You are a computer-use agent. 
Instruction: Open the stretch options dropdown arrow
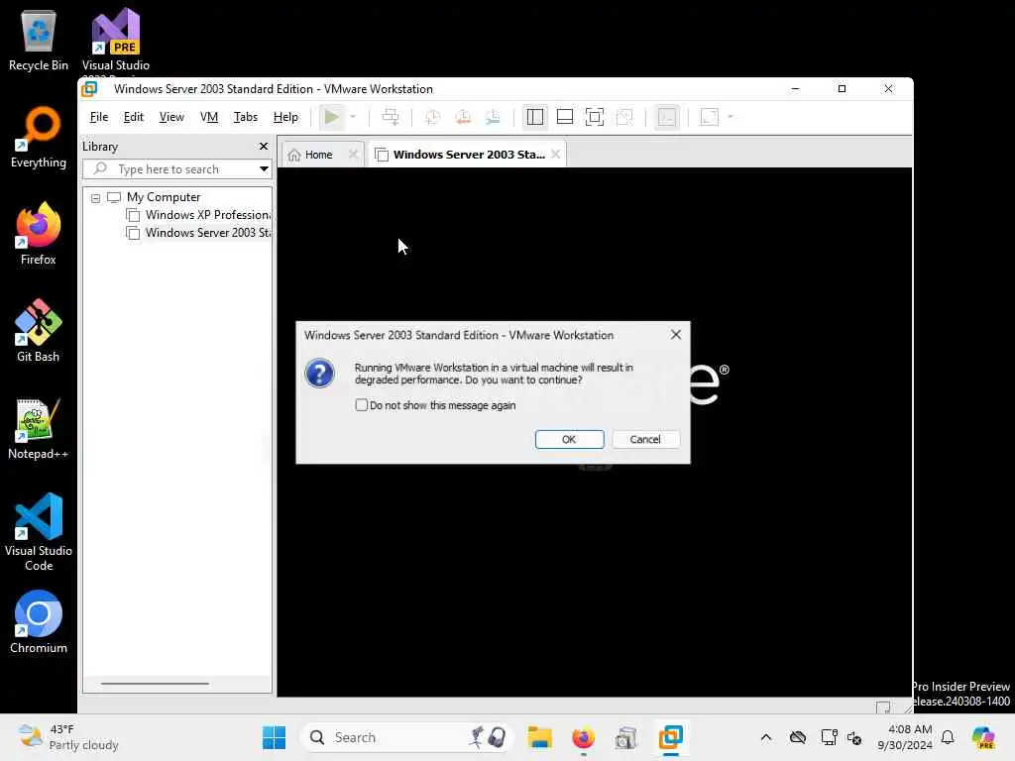tap(731, 117)
